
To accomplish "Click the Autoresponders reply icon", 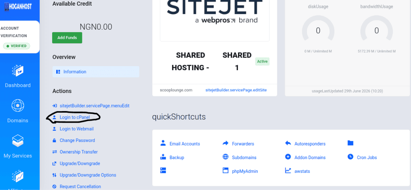I will 288,143.
